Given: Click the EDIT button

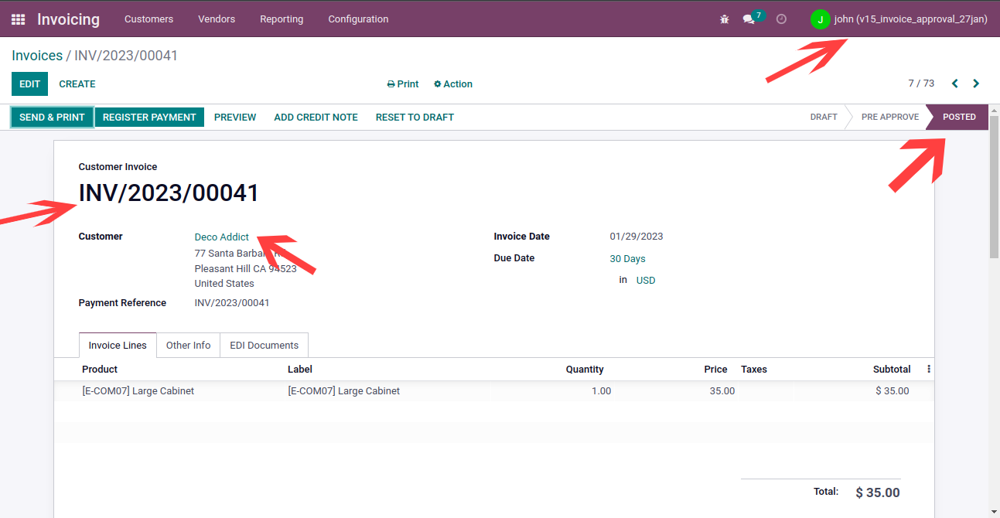Looking at the screenshot, I should pyautogui.click(x=29, y=84).
